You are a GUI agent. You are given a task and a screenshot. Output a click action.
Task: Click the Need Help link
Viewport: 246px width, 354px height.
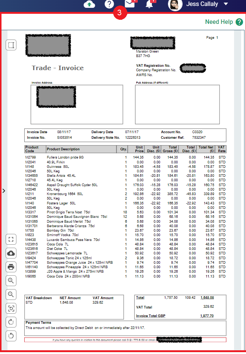pyautogui.click(x=219, y=22)
